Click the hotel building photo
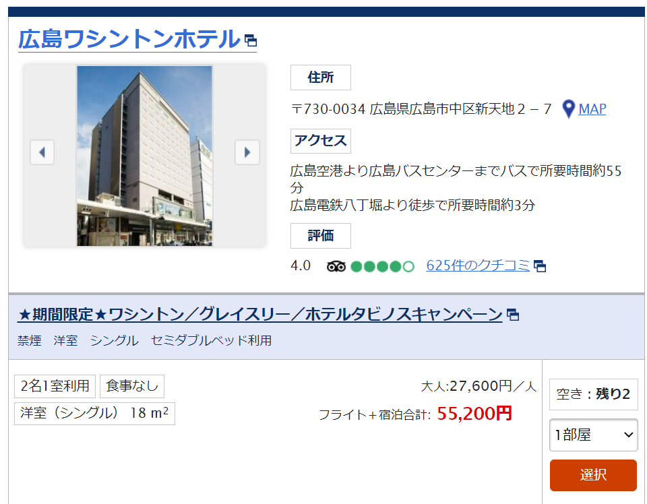The height and width of the screenshot is (504, 647). click(144, 156)
